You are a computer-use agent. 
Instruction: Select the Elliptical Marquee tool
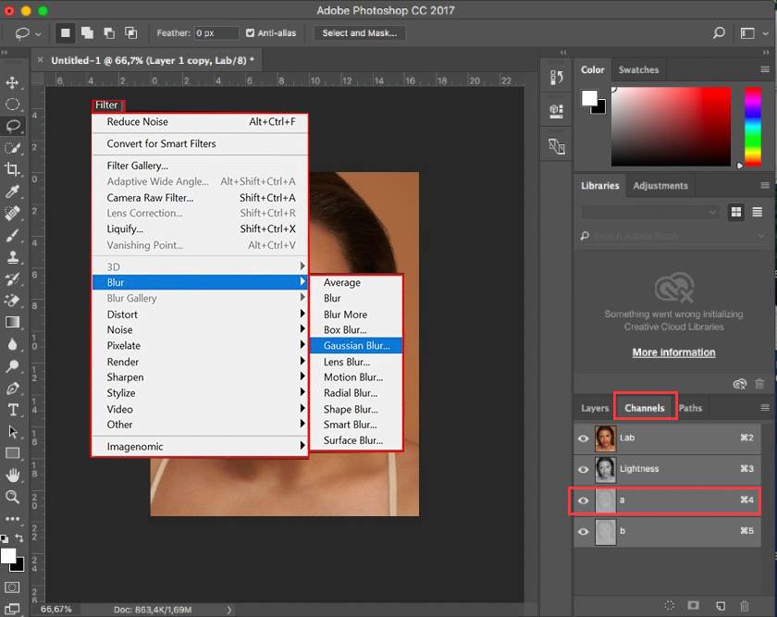tap(13, 105)
